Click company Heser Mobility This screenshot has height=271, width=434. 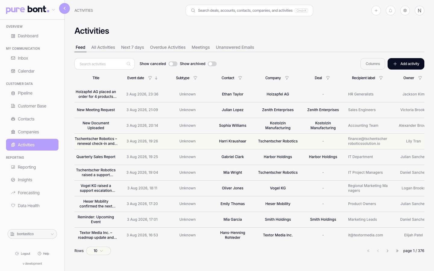coord(278,204)
